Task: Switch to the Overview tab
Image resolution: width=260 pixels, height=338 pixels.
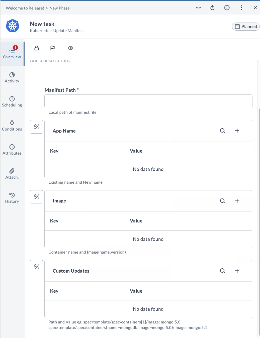Action: [12, 53]
